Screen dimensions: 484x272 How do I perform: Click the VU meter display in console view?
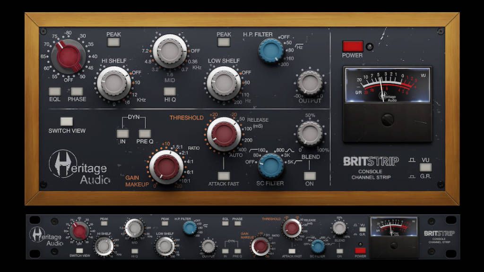[x=388, y=85]
